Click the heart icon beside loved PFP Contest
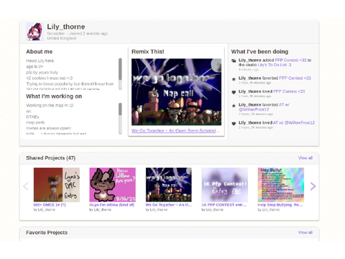 click(x=234, y=92)
